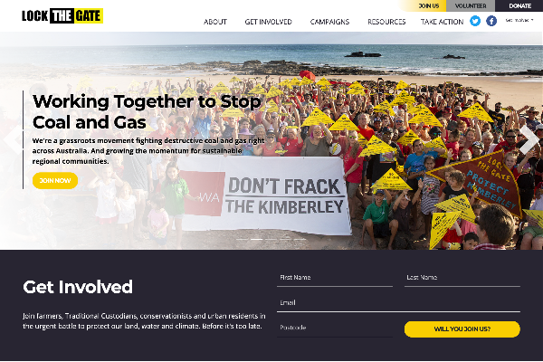Open the Twitter social icon
The width and height of the screenshot is (543, 362).
pos(475,21)
